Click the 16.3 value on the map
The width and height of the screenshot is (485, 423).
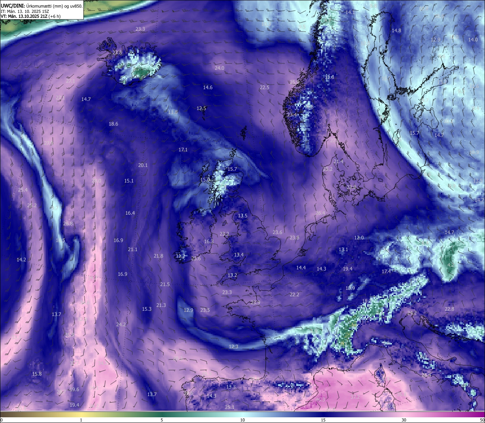click(209, 241)
